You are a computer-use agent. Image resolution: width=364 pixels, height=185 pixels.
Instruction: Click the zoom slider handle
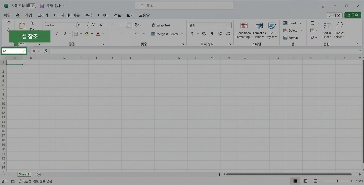click(337, 181)
